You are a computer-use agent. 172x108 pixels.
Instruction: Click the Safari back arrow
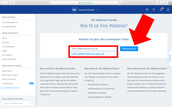point(2,3)
